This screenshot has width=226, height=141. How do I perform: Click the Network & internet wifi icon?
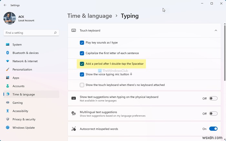tap(8, 61)
